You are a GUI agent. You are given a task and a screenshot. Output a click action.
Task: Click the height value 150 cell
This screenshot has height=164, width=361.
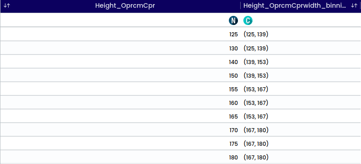[120, 75]
